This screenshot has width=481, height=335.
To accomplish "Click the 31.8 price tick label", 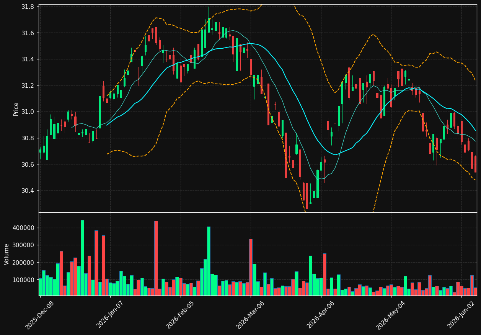I will tap(28, 7).
